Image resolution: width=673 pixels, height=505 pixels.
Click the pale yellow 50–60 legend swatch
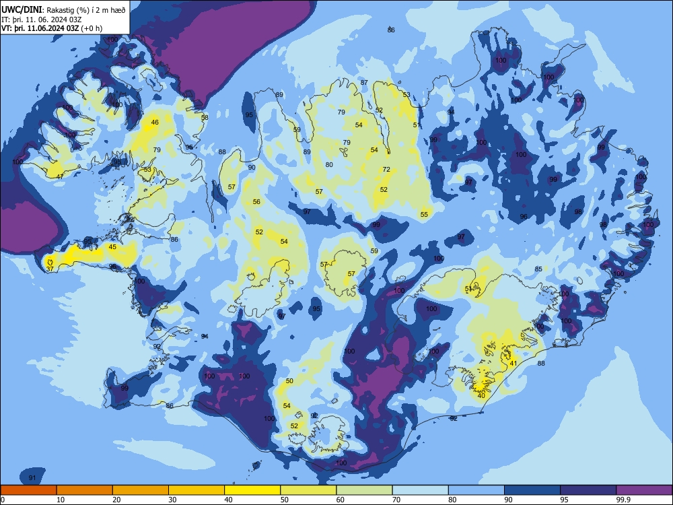coord(308,490)
